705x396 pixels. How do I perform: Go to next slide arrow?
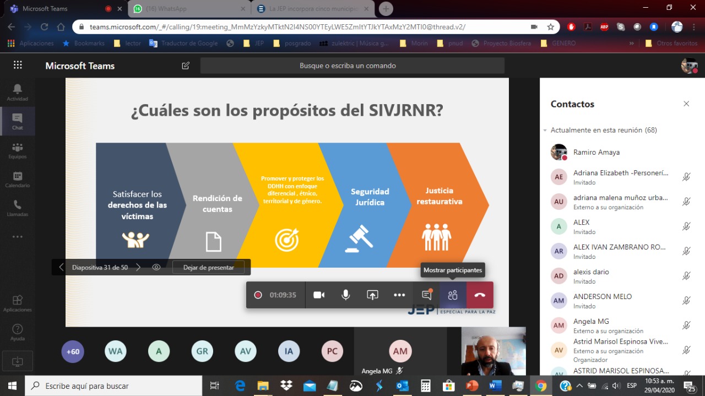[x=138, y=267]
